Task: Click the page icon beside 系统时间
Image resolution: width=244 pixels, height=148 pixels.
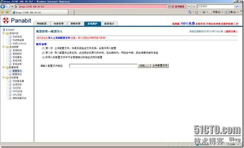Action: click(10, 50)
